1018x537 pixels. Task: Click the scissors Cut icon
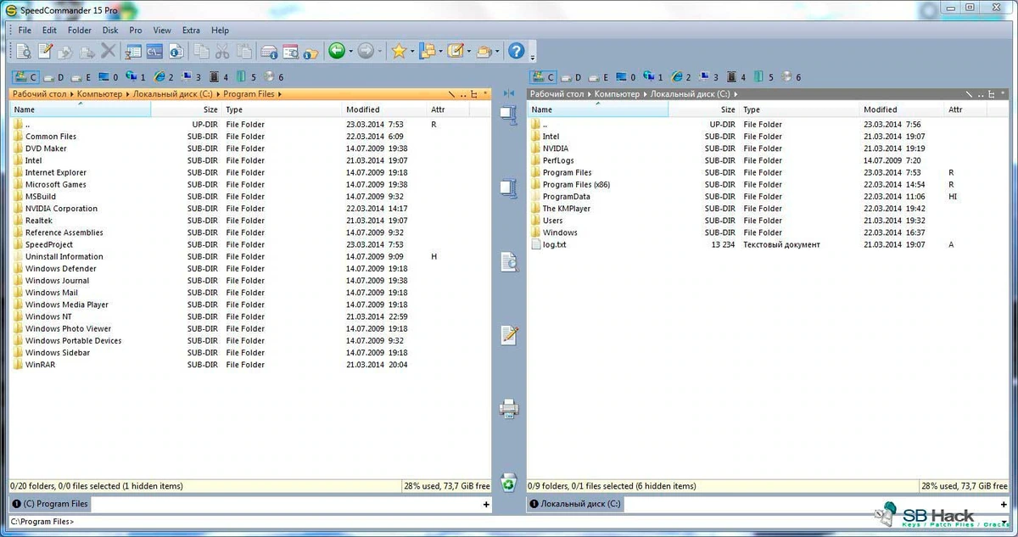(x=222, y=52)
